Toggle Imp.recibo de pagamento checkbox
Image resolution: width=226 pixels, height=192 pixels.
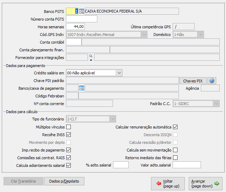[69, 150]
